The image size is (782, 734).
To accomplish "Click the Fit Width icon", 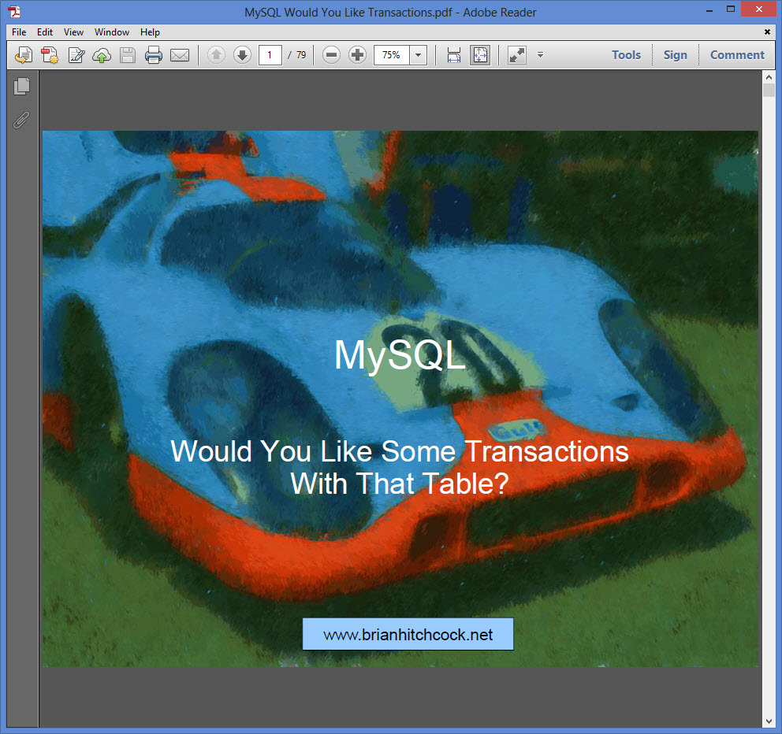I will click(x=453, y=55).
